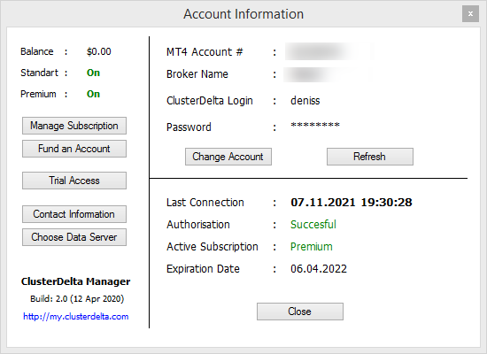Click the Succesful authorisation status

[x=313, y=225]
